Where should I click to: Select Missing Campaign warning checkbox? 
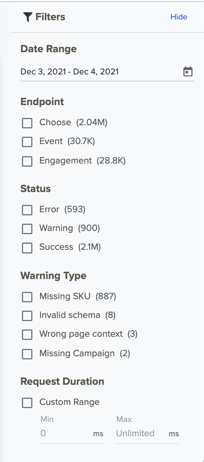click(27, 354)
